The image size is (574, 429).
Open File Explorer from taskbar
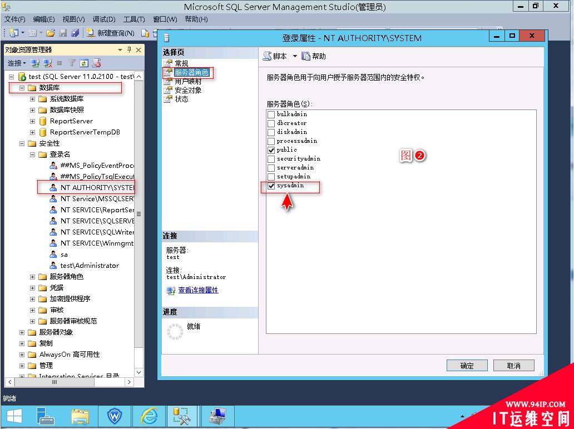pos(80,417)
